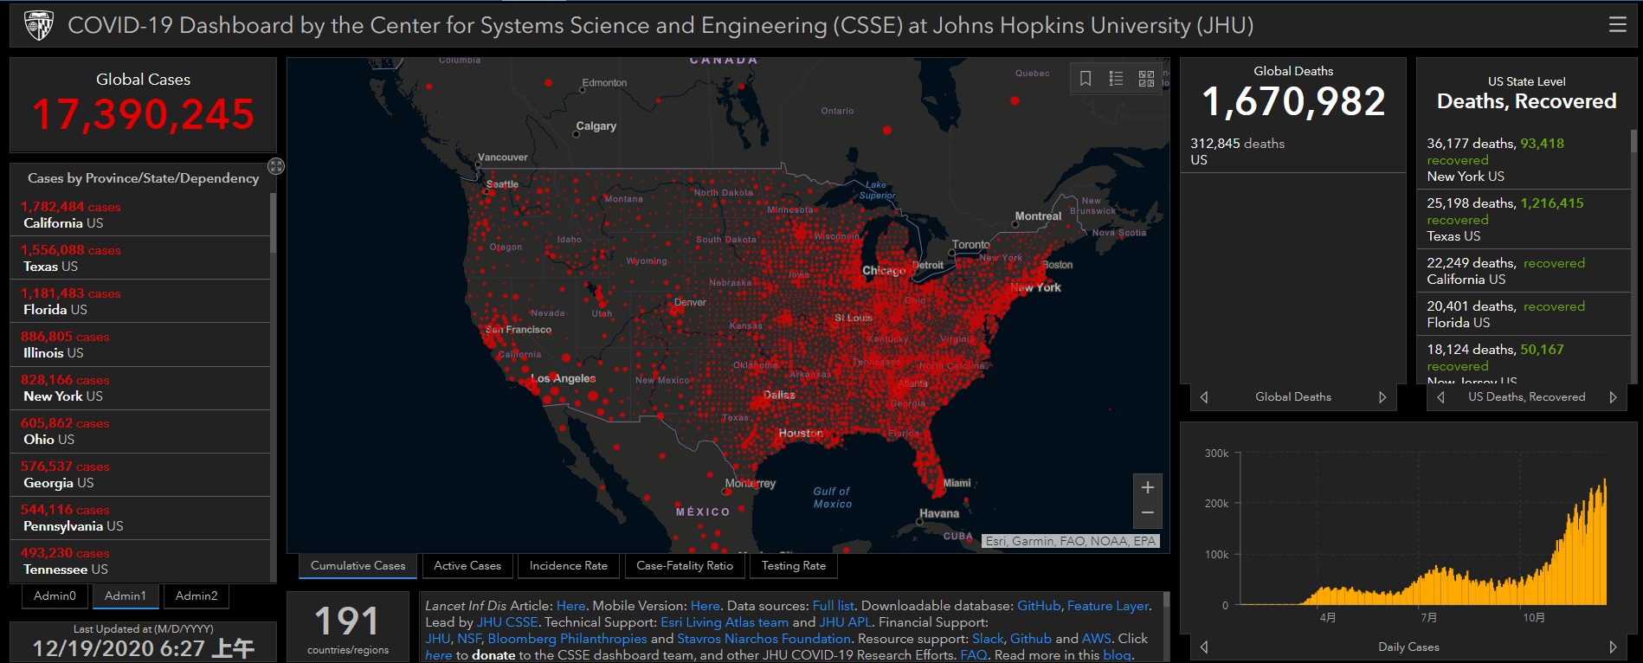Expand the Cases by Province panel fullscreen
This screenshot has height=663, width=1643.
click(276, 166)
